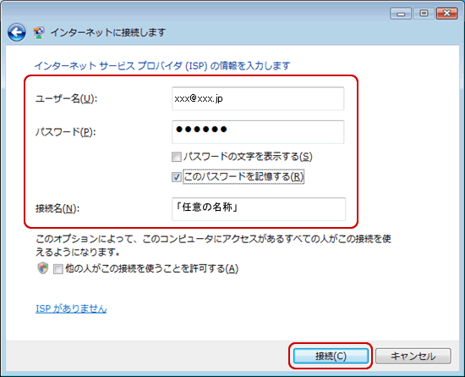Focus the user name field containing xxx@xxx.jp

(258, 98)
